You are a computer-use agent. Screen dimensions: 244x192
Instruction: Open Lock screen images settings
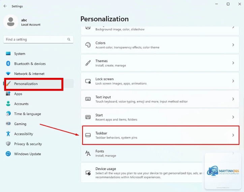click(160, 81)
